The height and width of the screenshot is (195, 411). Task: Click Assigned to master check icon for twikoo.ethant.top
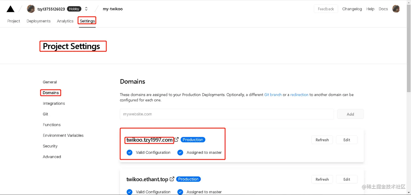tap(180, 192)
